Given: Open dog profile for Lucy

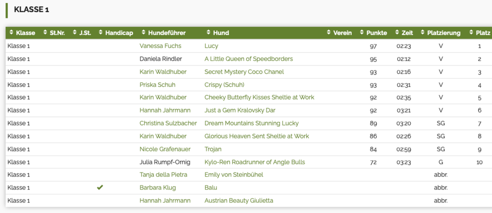Looking at the screenshot, I should pos(211,46).
